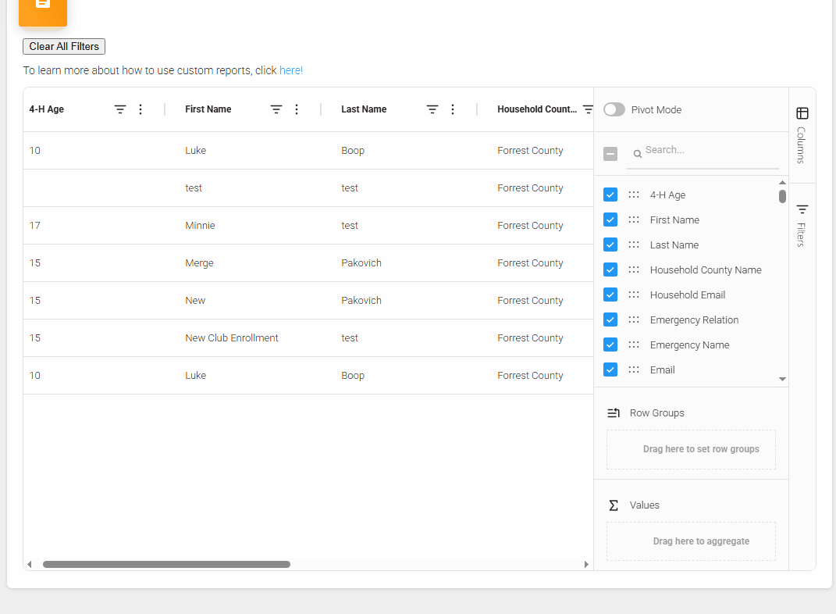836x614 pixels.
Task: Click filter icon on Household County column
Action: click(x=588, y=109)
